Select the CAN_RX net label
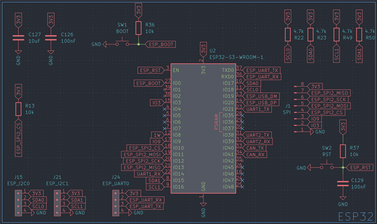Screen dimensions: 377x224 coord(255,155)
